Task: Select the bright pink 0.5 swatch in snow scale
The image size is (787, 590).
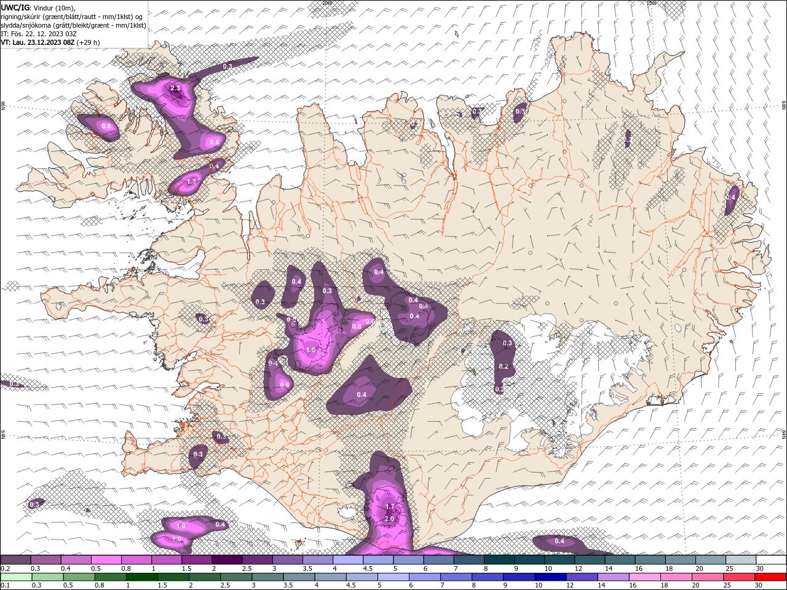Action: (106, 560)
